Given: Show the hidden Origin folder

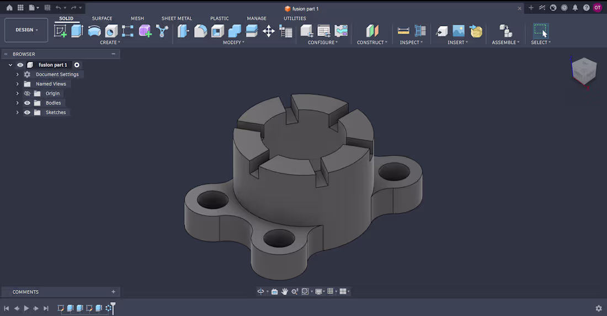Looking at the screenshot, I should pyautogui.click(x=27, y=93).
